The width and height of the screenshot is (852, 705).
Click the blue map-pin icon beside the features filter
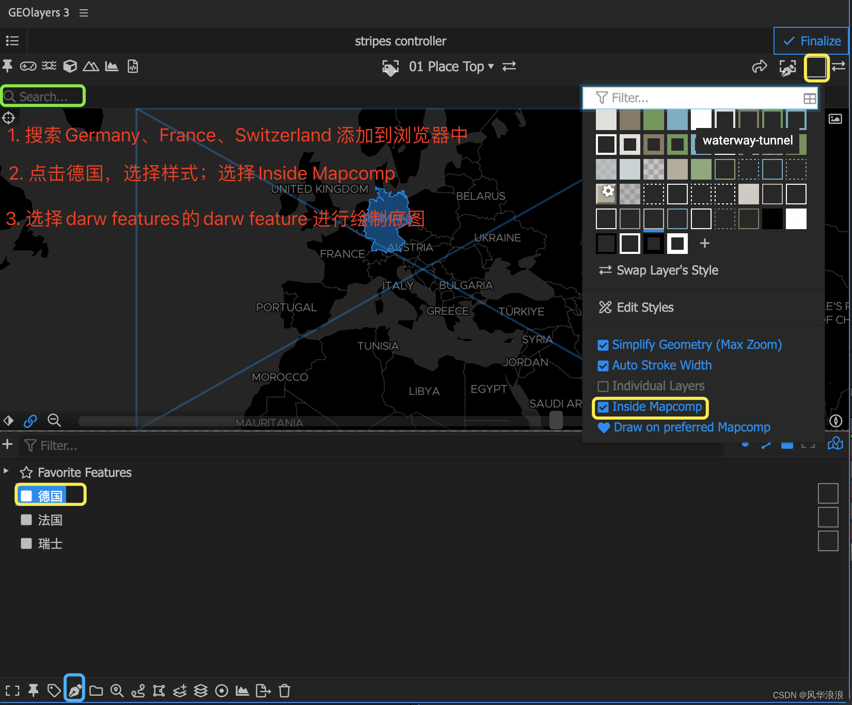coord(835,444)
